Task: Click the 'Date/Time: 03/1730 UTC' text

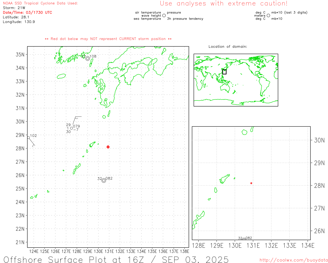Action: point(27,13)
